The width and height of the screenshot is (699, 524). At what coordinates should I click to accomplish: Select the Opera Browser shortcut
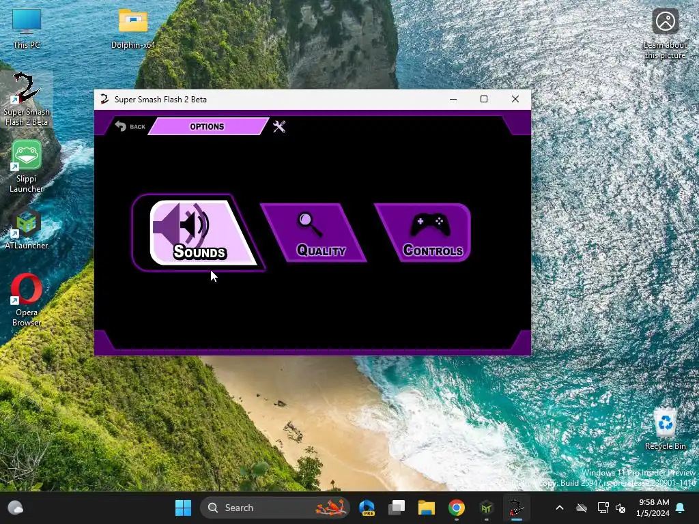(x=27, y=300)
